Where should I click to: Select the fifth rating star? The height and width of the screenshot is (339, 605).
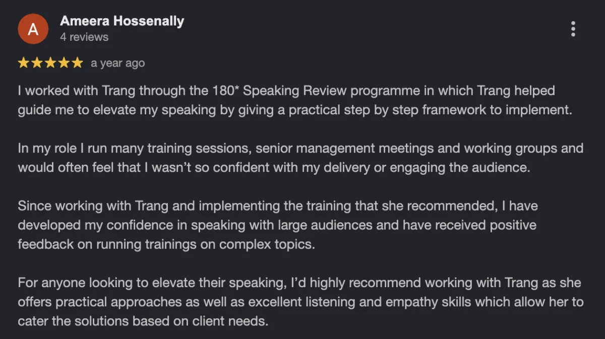click(x=77, y=63)
